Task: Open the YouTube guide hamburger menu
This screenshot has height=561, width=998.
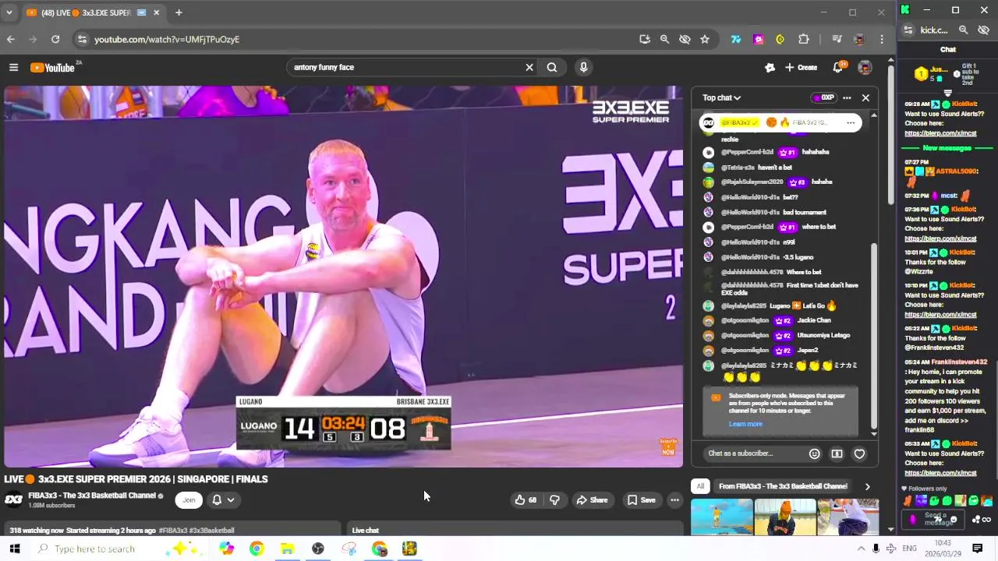Action: point(13,68)
